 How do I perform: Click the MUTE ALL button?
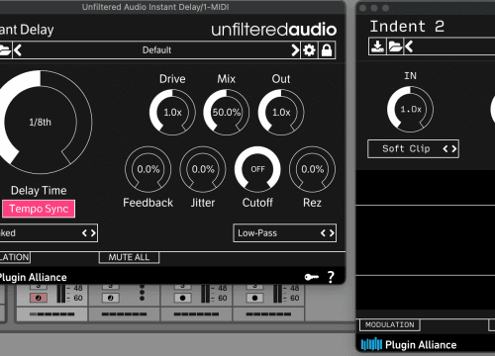click(x=129, y=257)
